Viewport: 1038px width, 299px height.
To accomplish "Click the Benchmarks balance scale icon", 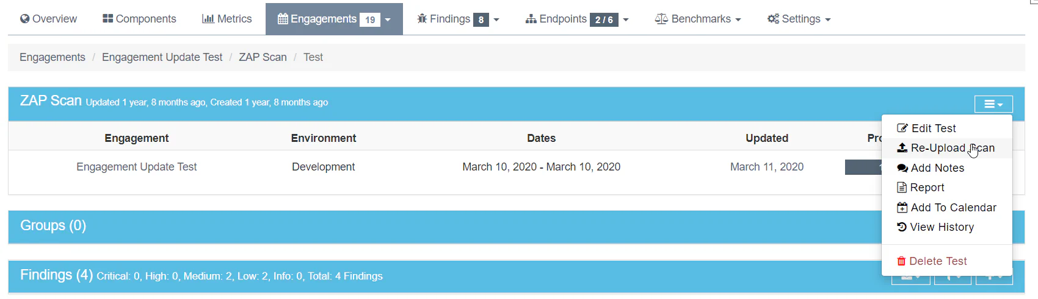I will pos(661,19).
